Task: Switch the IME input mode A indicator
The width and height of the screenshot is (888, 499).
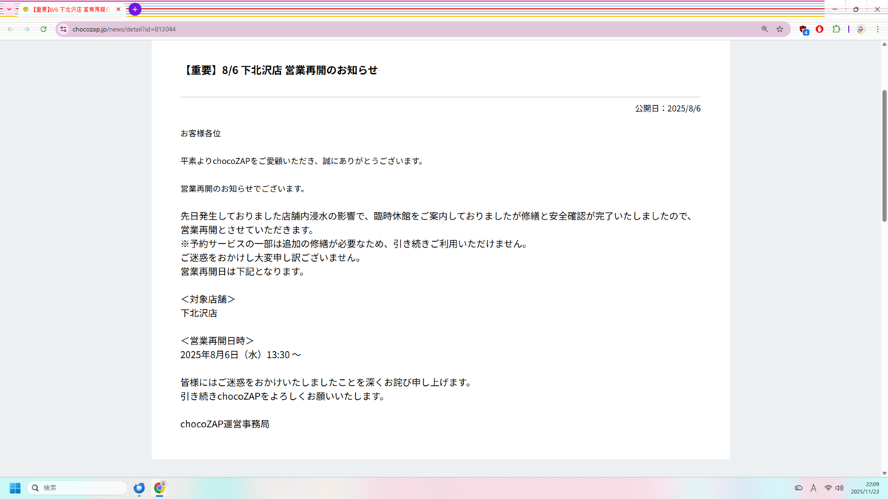Action: click(813, 488)
